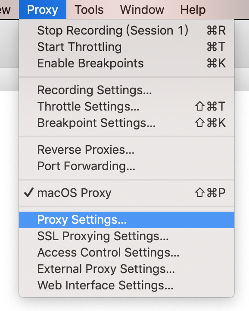Open Breakpoint Settings dialog
Image resolution: width=249 pixels, height=311 pixels.
click(127, 123)
